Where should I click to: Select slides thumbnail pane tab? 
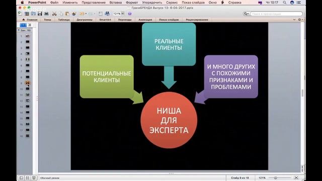tap(23, 25)
